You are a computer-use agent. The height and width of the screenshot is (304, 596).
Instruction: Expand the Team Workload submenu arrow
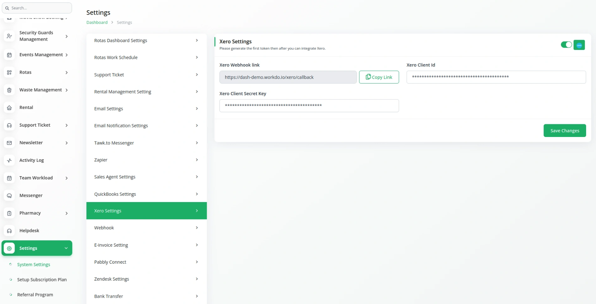click(x=67, y=178)
